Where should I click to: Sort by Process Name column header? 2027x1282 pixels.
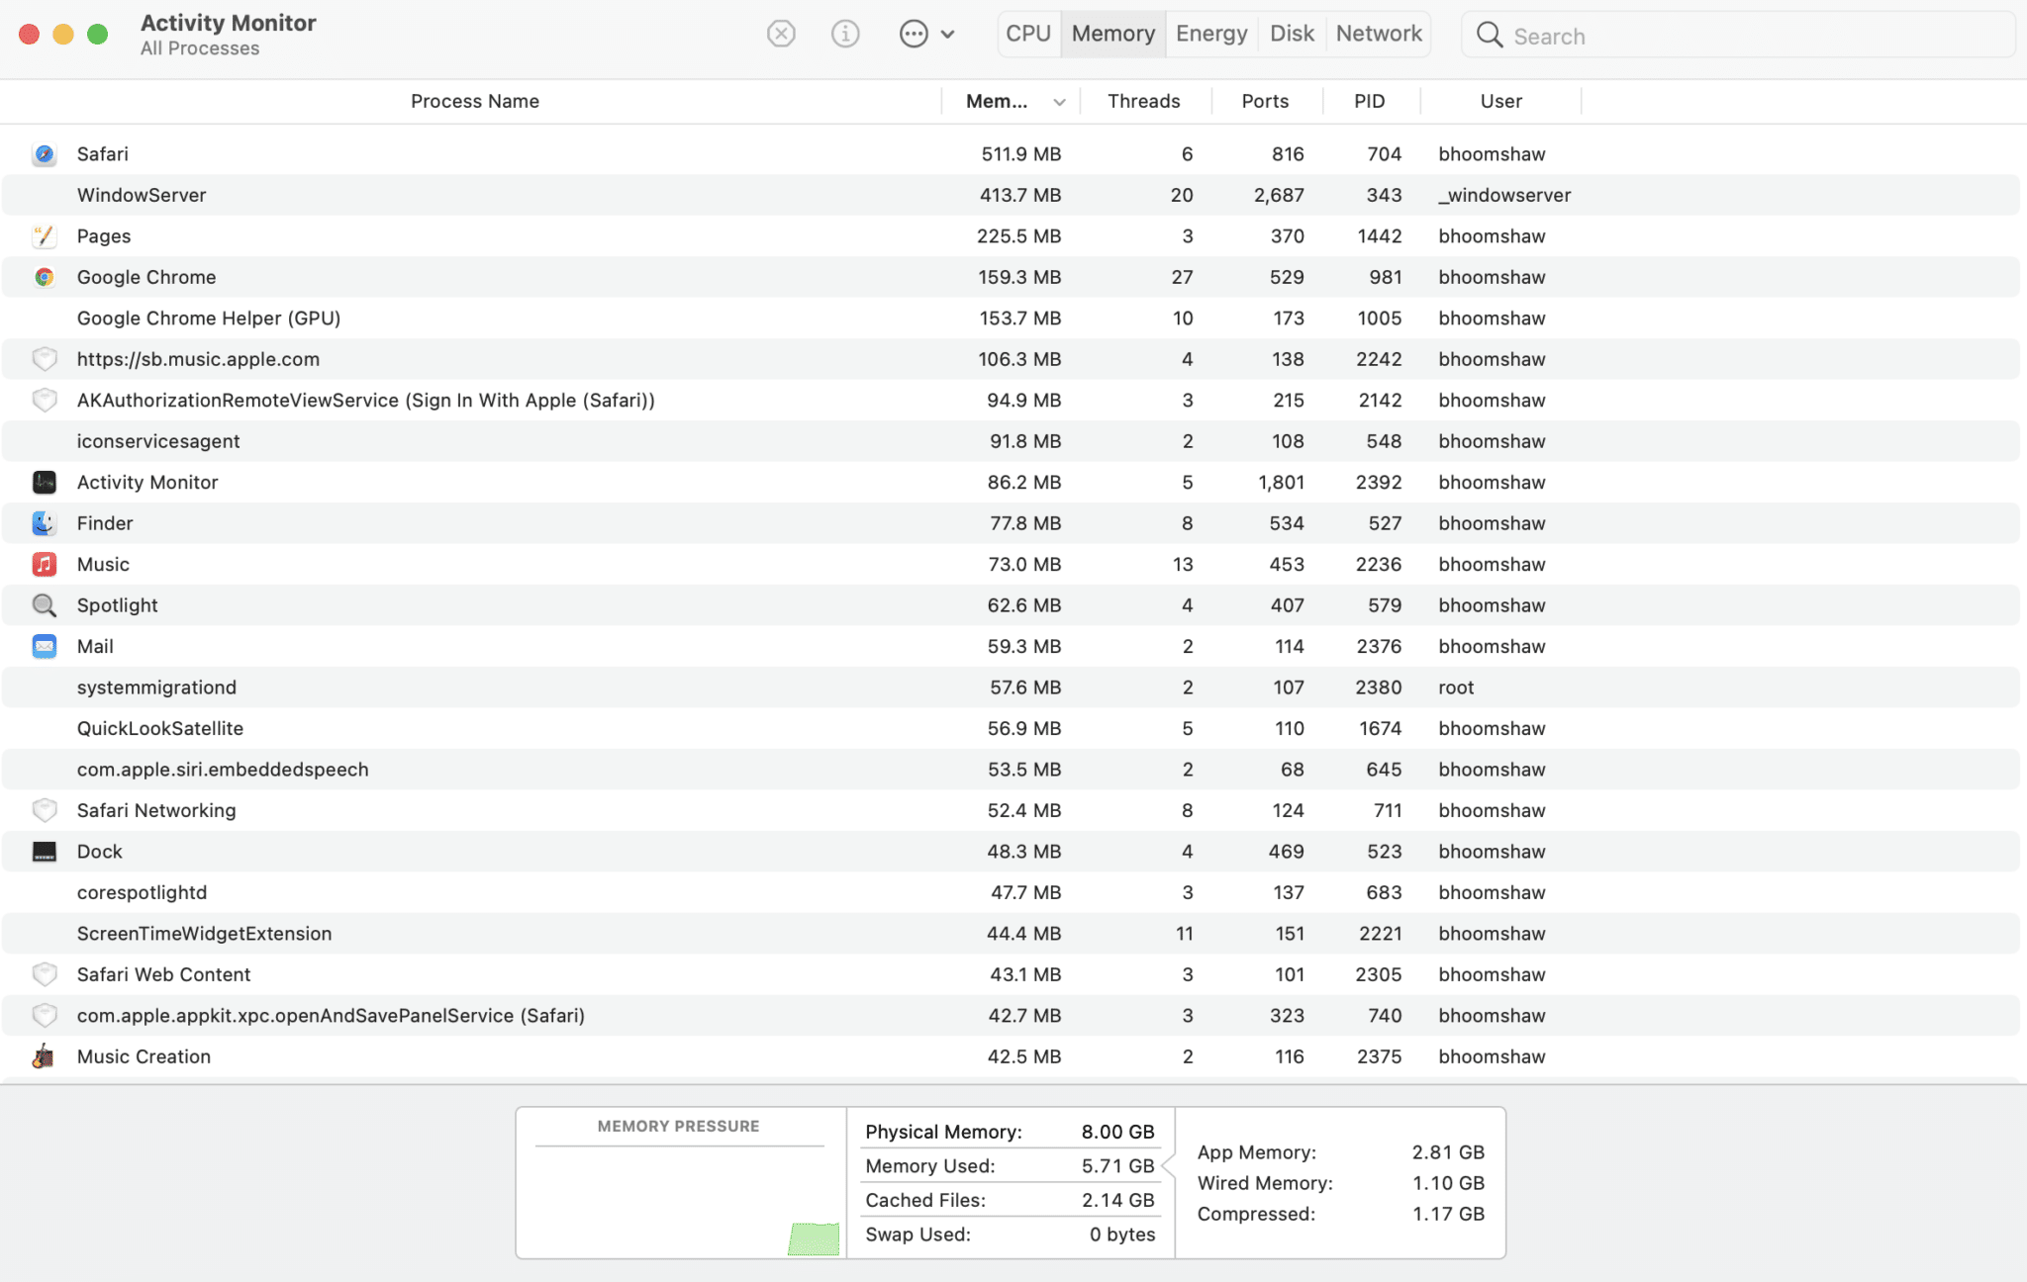(x=474, y=102)
